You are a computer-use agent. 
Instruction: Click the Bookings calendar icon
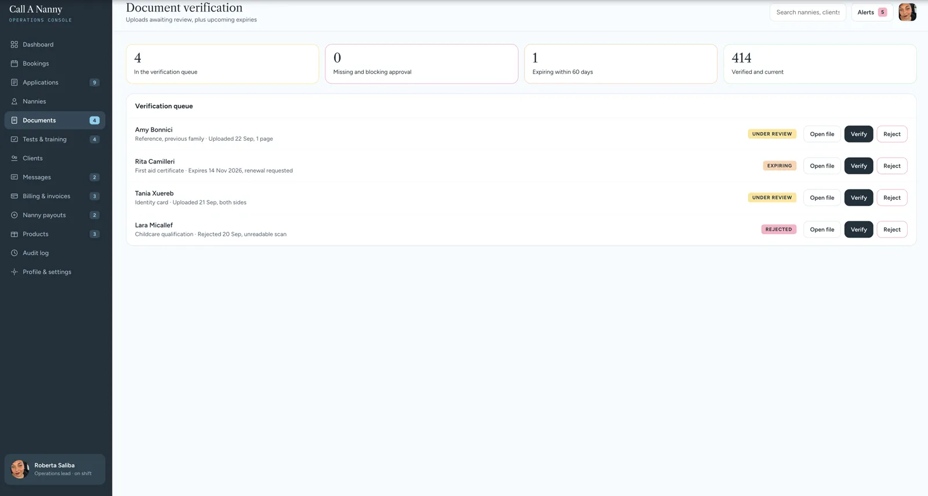coord(14,64)
